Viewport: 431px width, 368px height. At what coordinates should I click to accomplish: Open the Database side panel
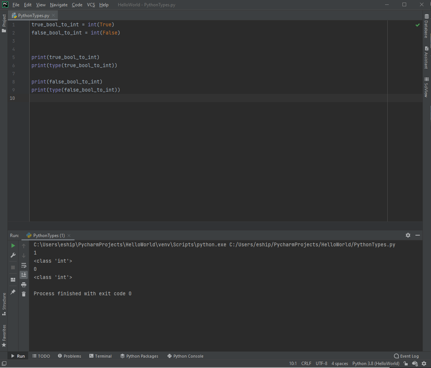tap(426, 26)
